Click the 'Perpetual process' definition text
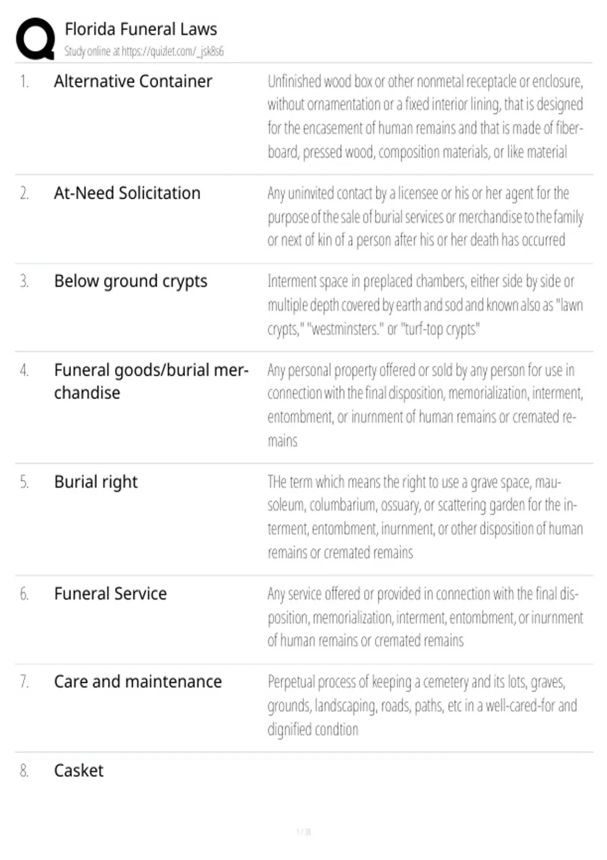This screenshot has height=860, width=607. (422, 706)
